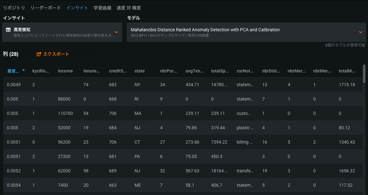
Task: Click the sort arrow on 異常 column
Action: [x=23, y=70]
